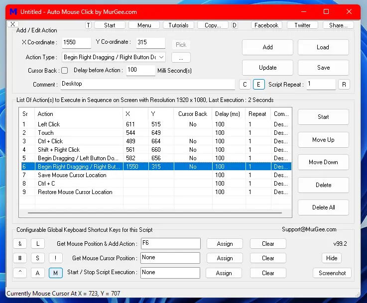Click the M shortcut button

click(55, 273)
